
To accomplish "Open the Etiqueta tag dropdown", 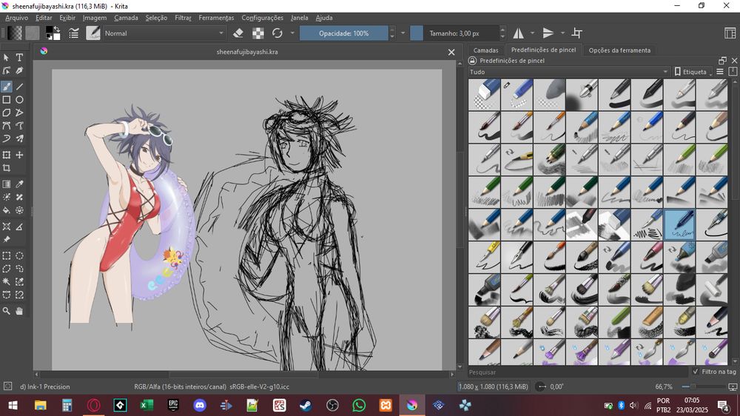I will point(693,72).
